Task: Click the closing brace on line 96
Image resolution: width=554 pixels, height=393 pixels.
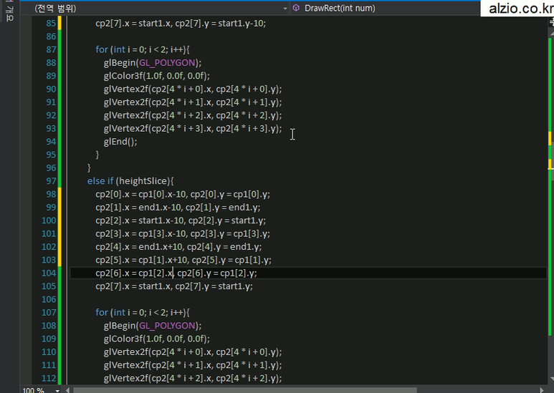Action: pyautogui.click(x=89, y=168)
